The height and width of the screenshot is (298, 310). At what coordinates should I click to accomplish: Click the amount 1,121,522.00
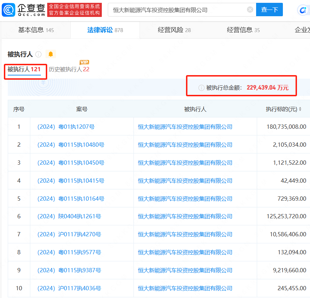click(290, 163)
